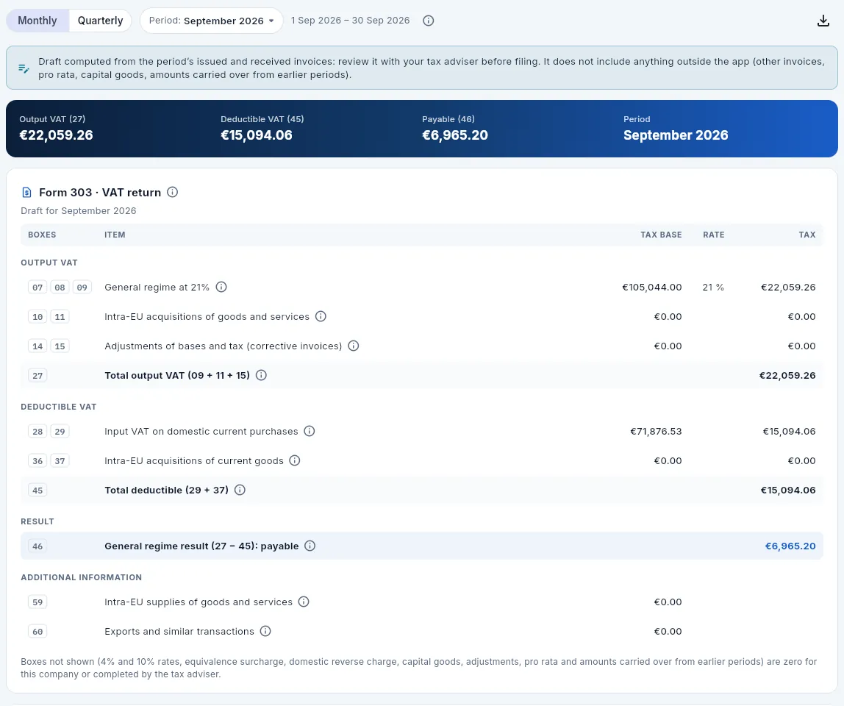Click box 46 chip in result row

[37, 546]
